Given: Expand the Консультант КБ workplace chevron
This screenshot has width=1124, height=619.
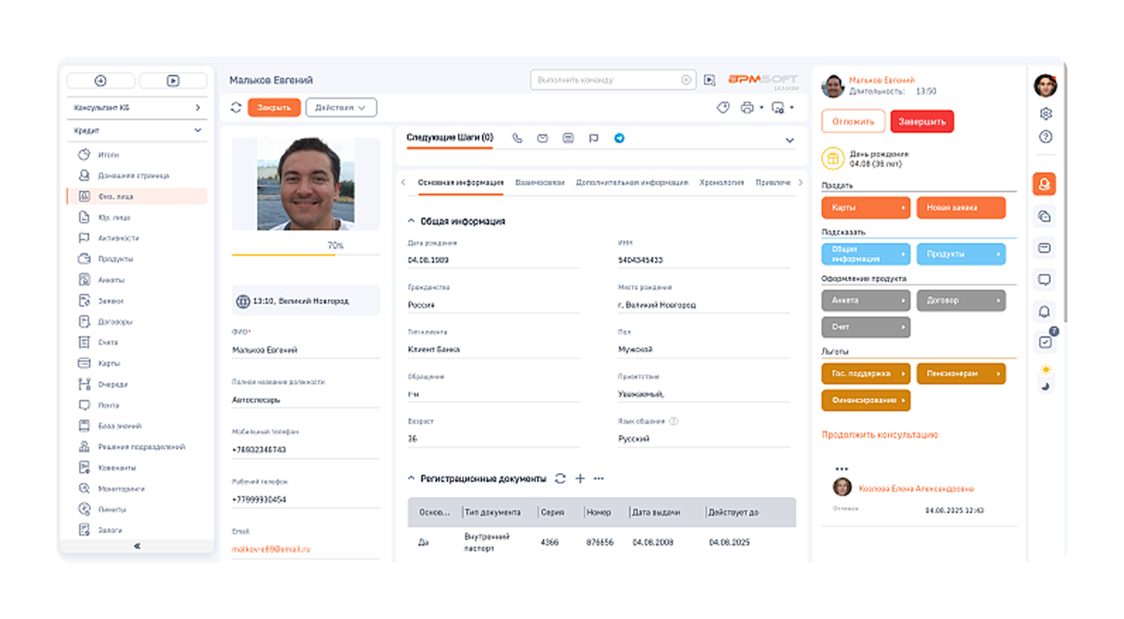Looking at the screenshot, I should [197, 107].
